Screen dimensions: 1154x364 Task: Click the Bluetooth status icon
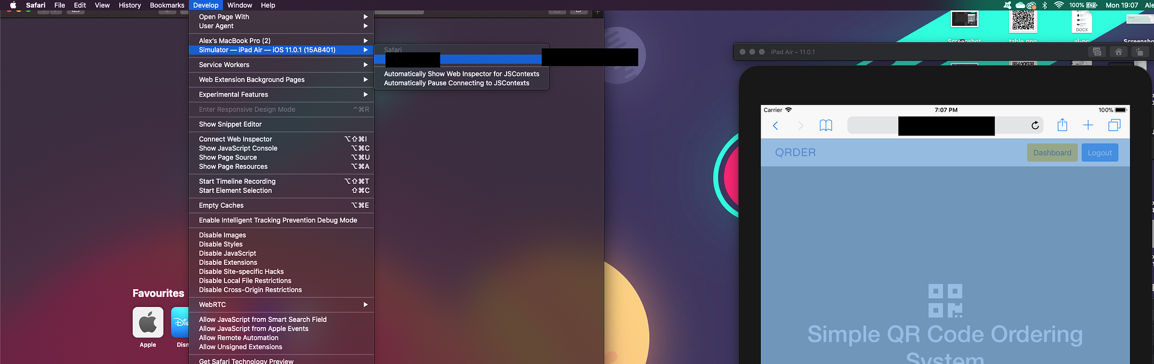point(1044,5)
